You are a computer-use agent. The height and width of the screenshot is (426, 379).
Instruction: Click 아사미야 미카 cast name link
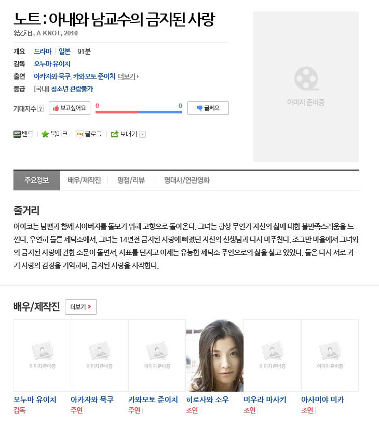click(x=322, y=399)
